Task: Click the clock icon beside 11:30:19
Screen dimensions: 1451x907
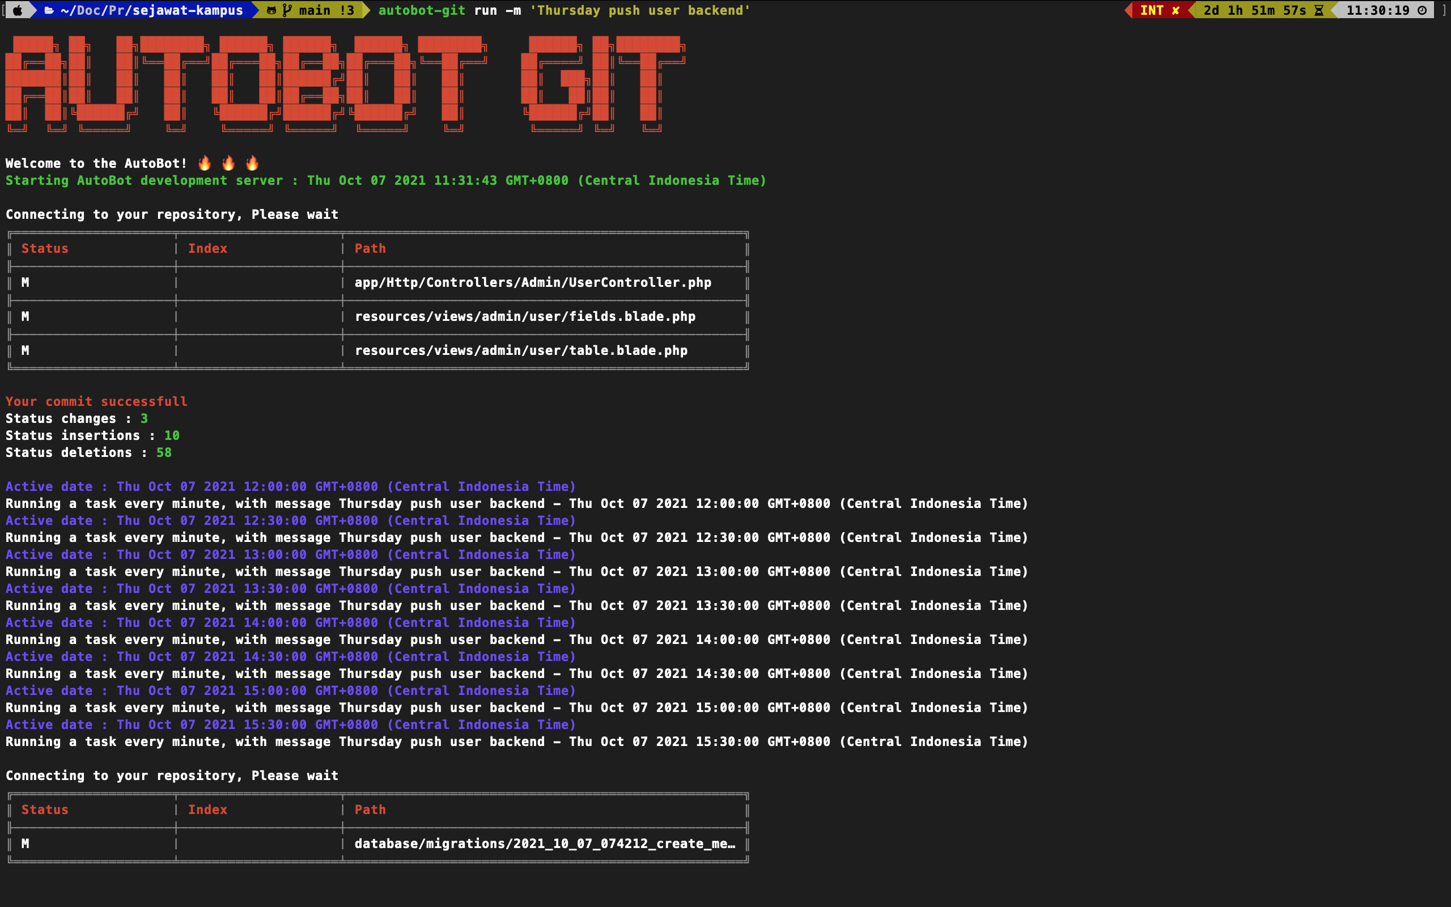Action: coord(1422,10)
